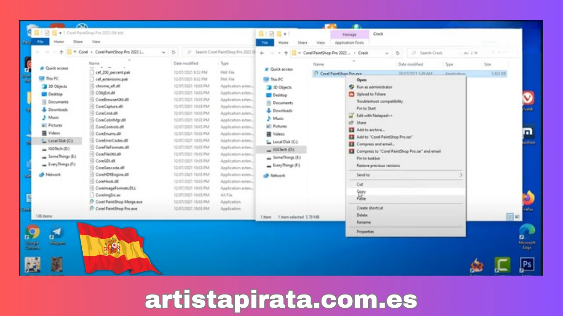The width and height of the screenshot is (563, 316).
Task: Open Firefox desktop shortcut
Action: 527,201
